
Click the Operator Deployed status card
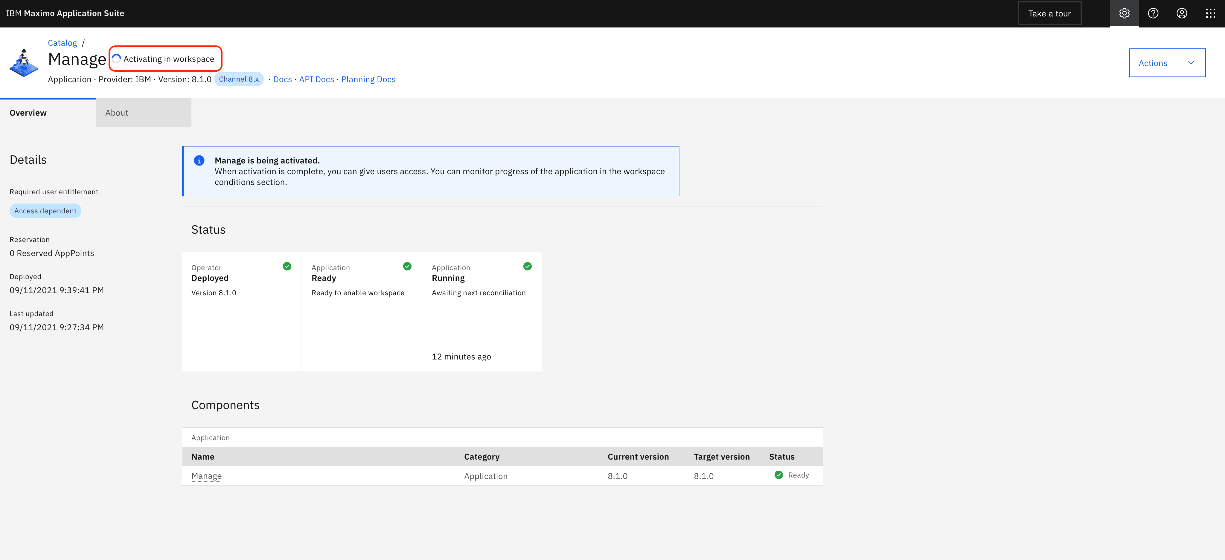pos(241,312)
